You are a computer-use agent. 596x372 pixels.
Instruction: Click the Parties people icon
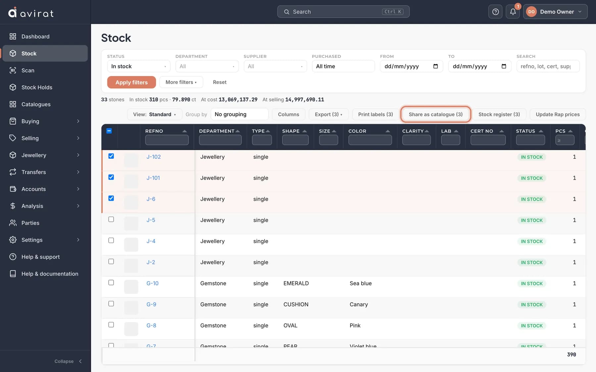click(13, 223)
